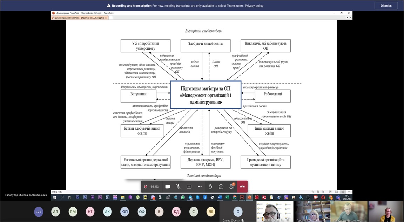Select the video tile of the woman in yellow

point(386,211)
